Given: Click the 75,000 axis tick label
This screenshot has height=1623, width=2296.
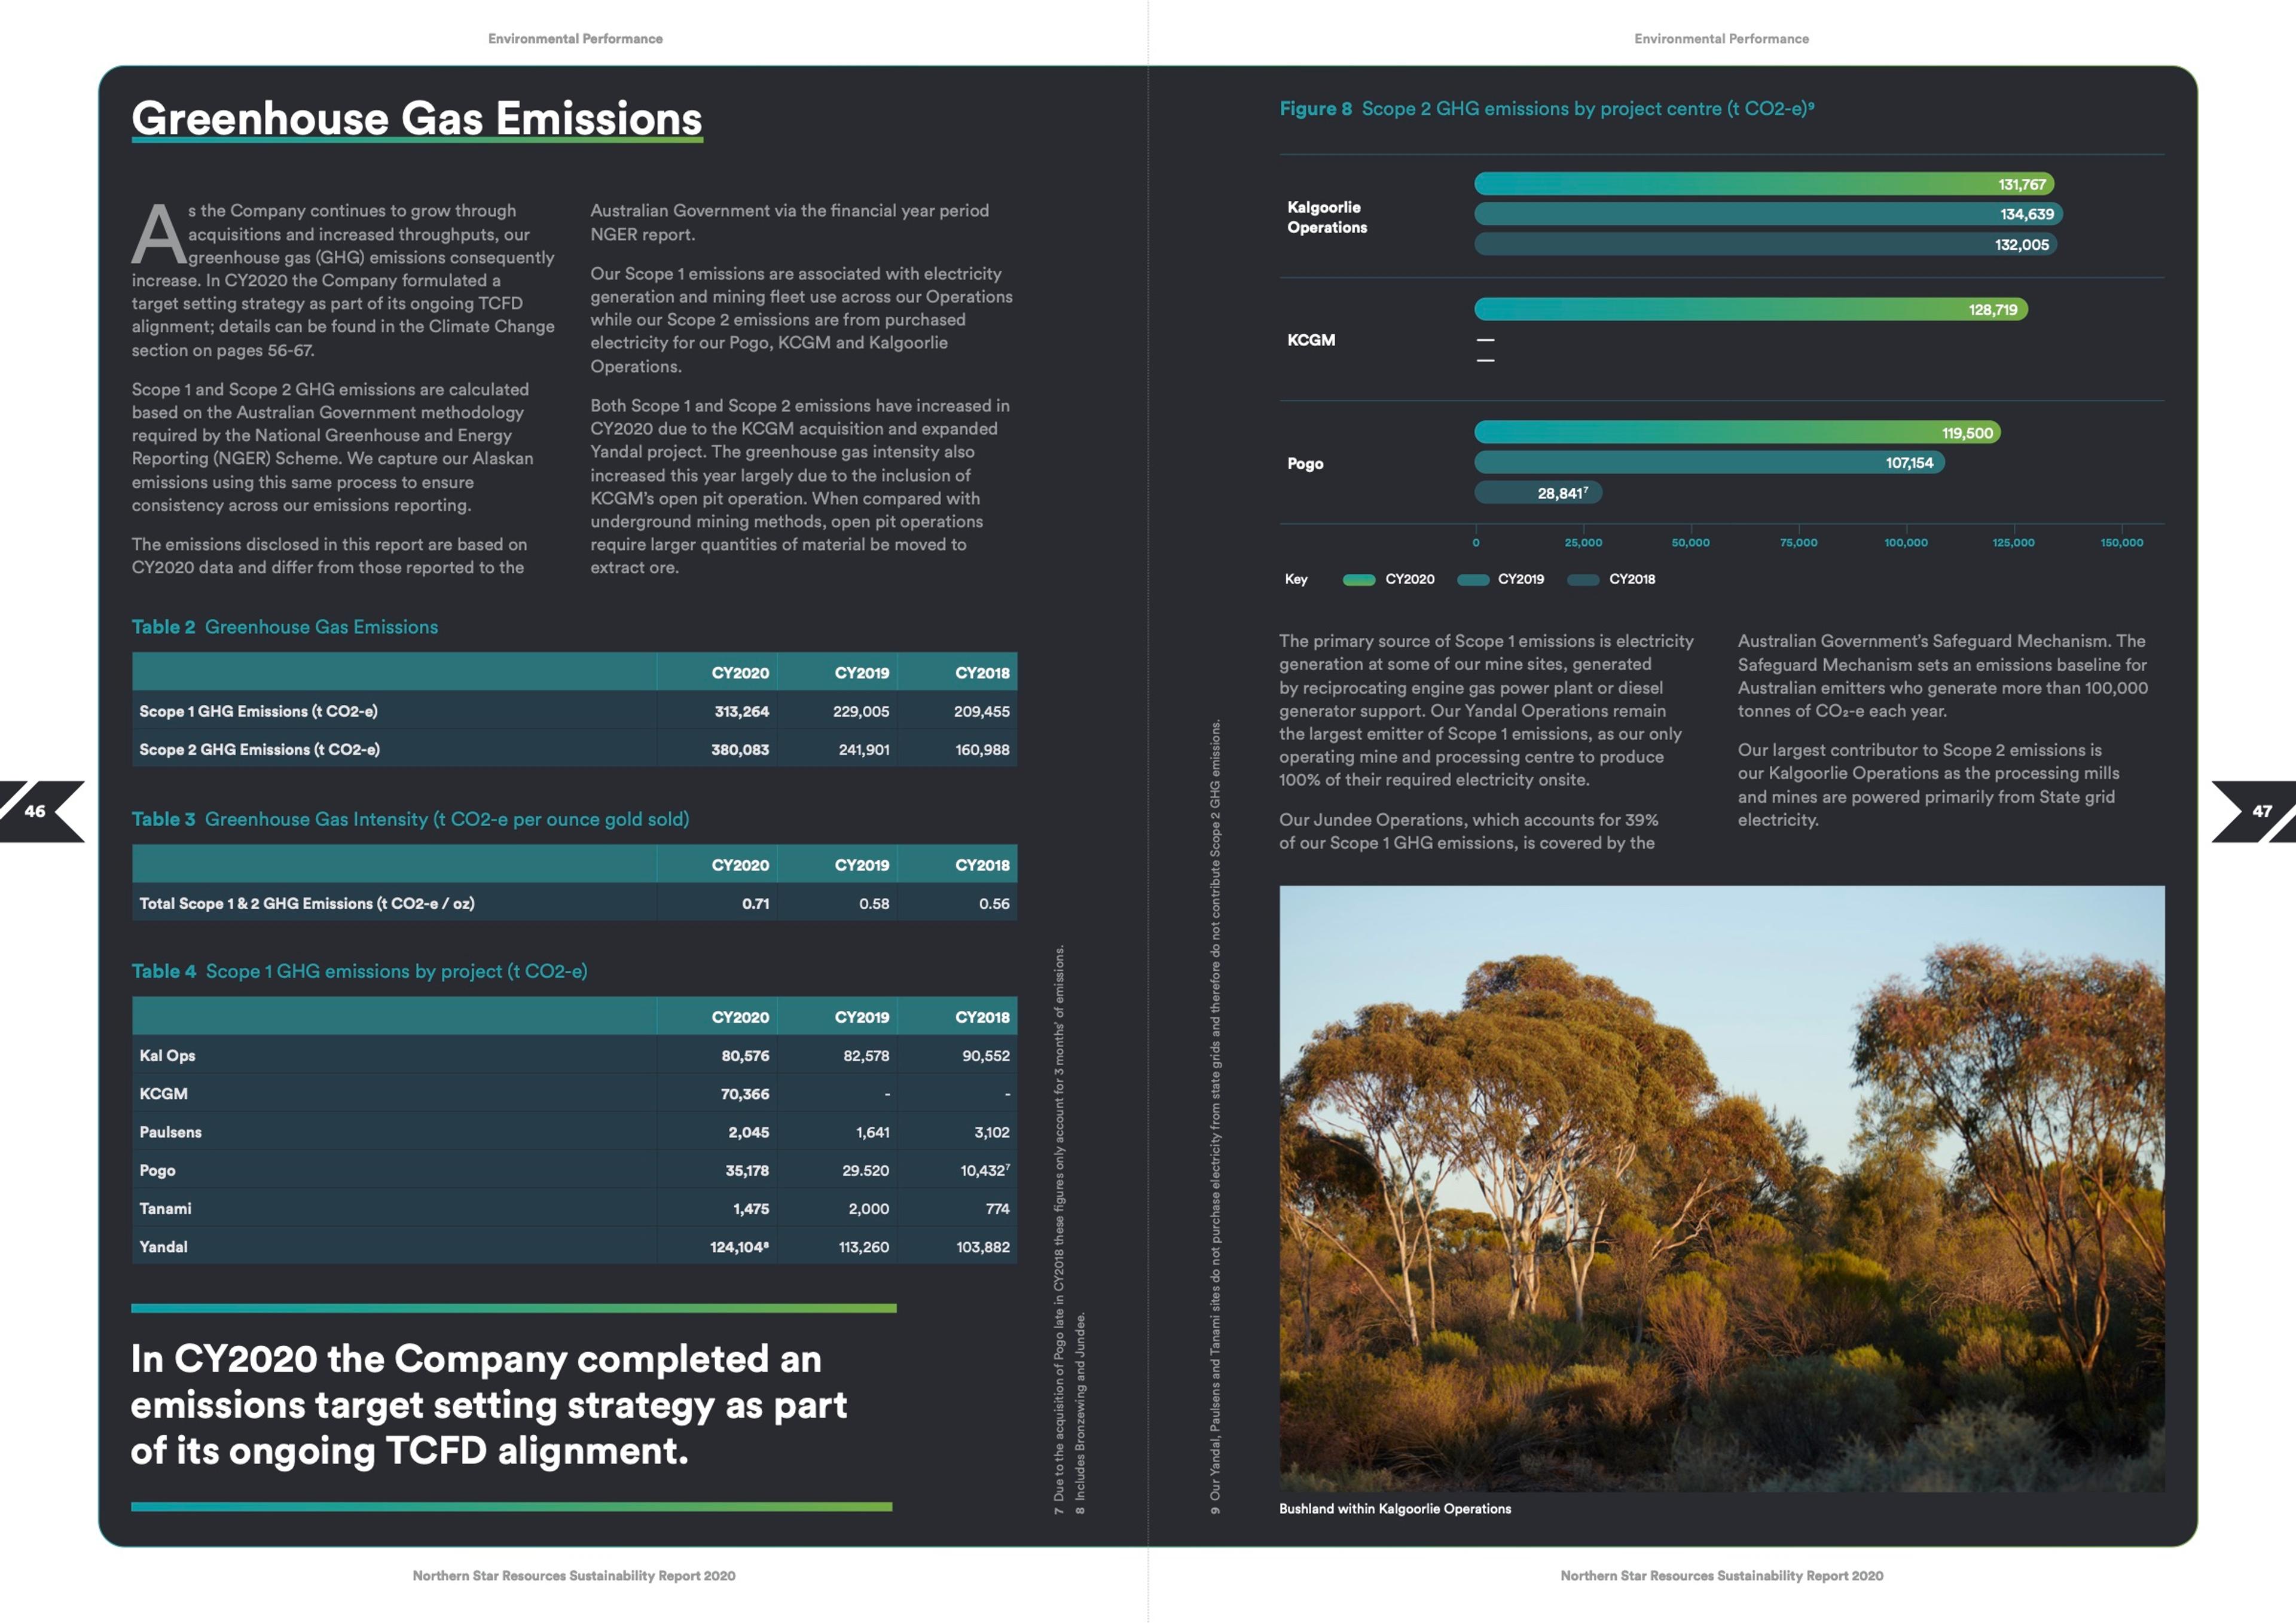Looking at the screenshot, I should [x=1798, y=542].
